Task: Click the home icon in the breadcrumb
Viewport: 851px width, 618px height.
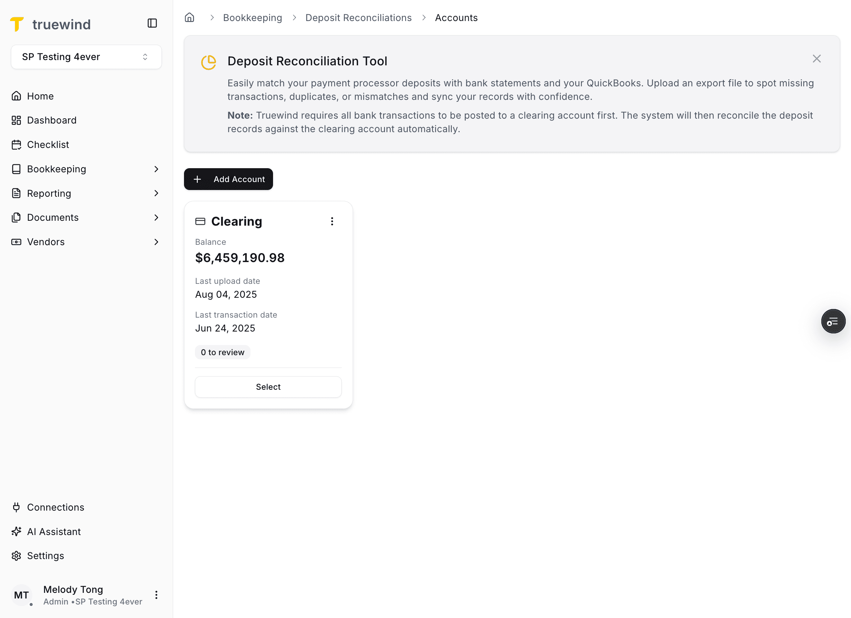Action: click(x=190, y=17)
